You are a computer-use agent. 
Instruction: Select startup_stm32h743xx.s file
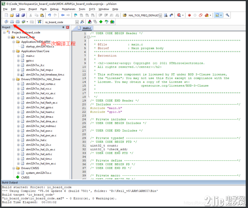(40, 47)
